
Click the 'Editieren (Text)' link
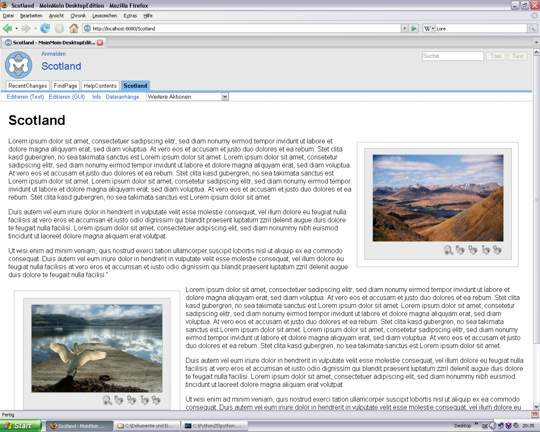coord(25,97)
